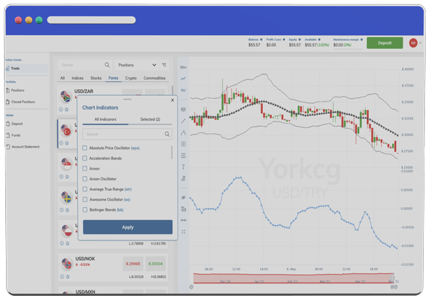Select the USD/ZAR instrument name

[84, 91]
